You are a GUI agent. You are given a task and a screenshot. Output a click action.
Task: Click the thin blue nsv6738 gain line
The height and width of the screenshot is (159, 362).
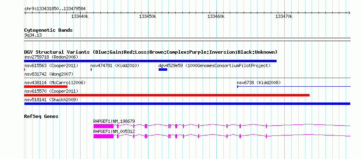point(294,87)
